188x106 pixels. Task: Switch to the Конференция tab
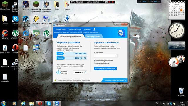coord(93,37)
